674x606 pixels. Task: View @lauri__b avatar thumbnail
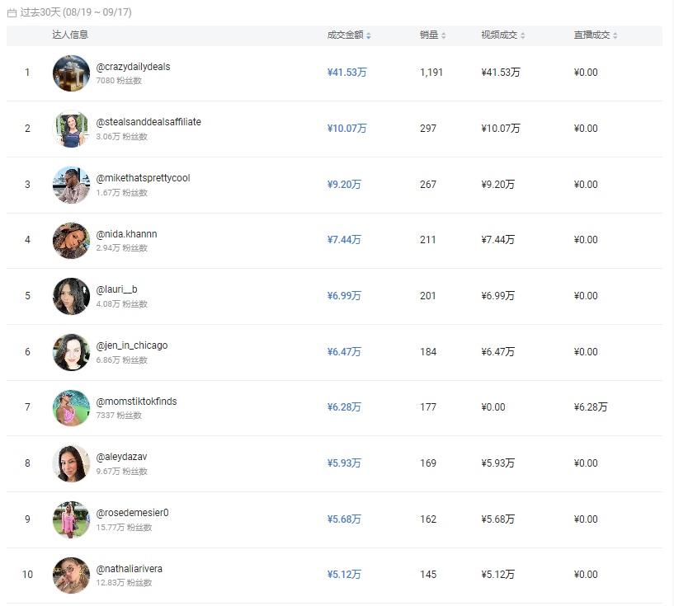[71, 296]
